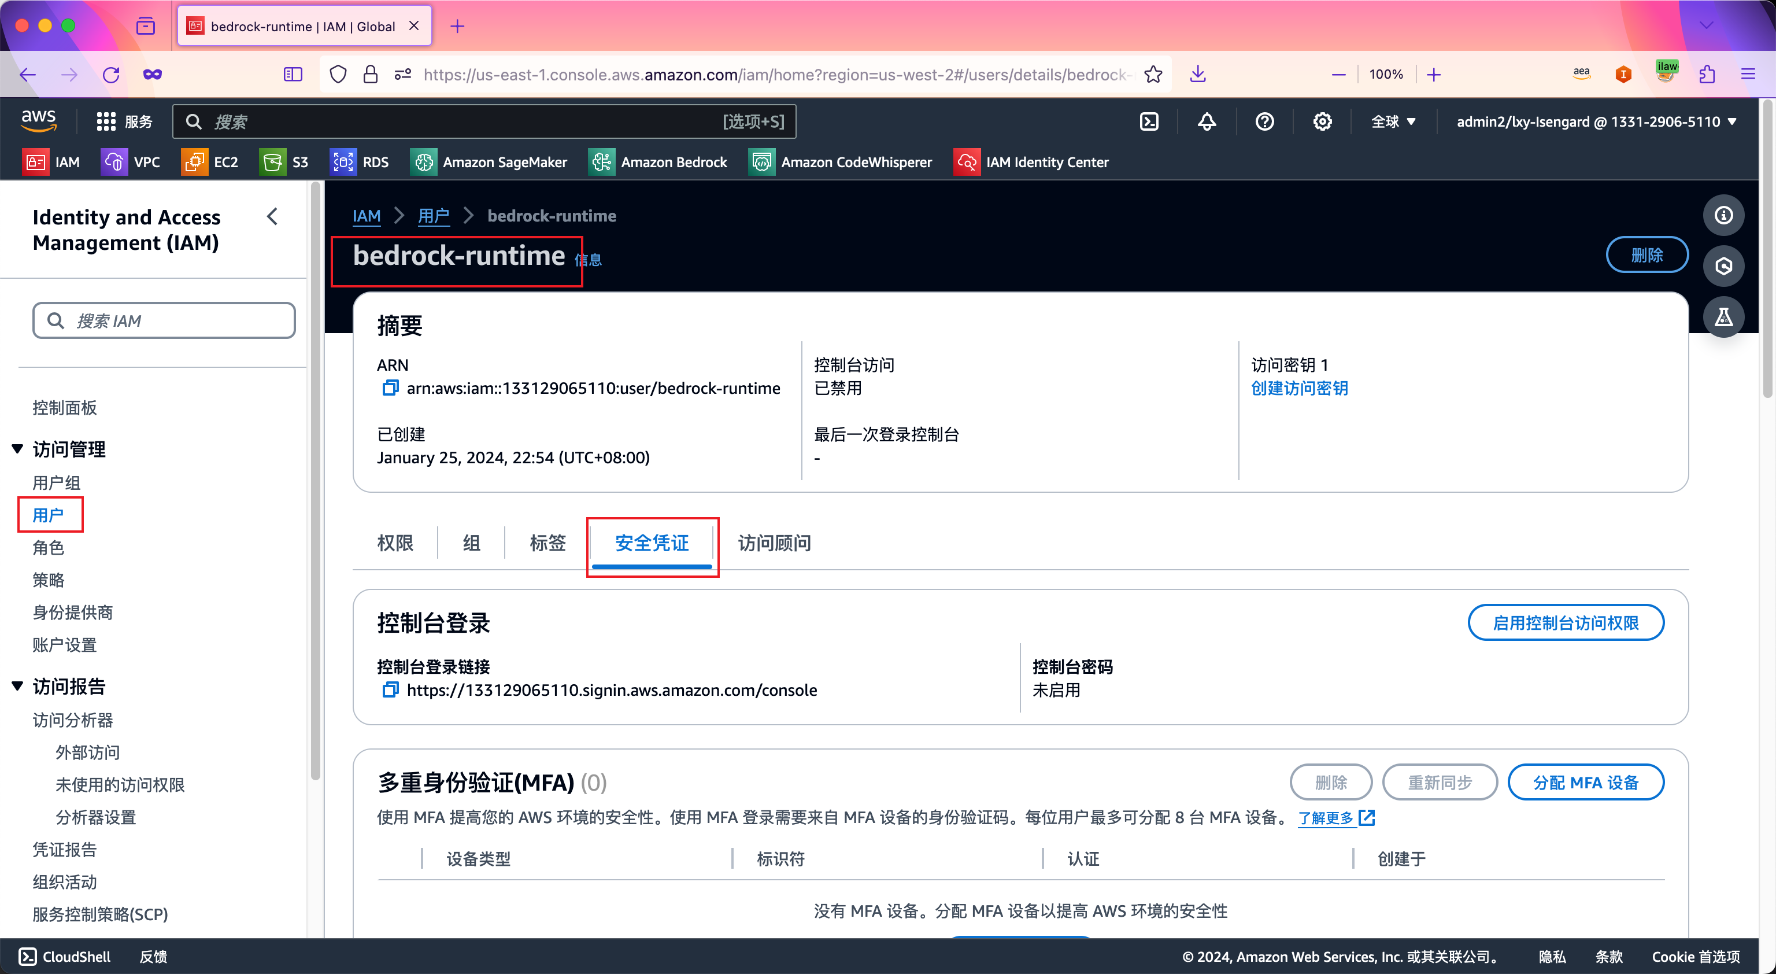The height and width of the screenshot is (974, 1776).
Task: Collapse the 访问管理 section
Action: coord(17,448)
